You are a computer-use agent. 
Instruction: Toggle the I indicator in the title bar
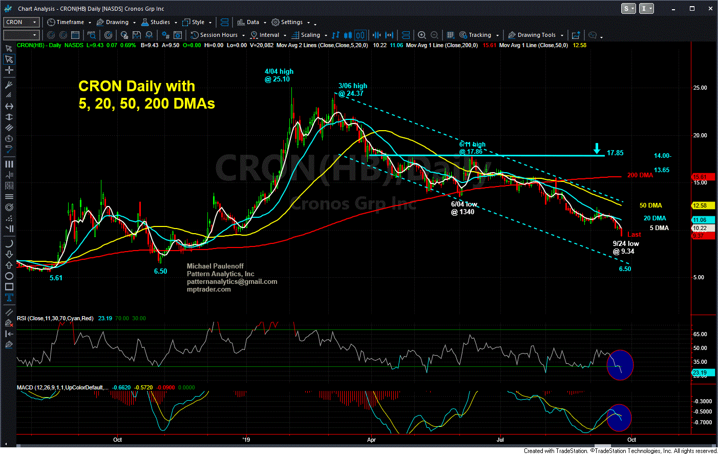pos(646,9)
